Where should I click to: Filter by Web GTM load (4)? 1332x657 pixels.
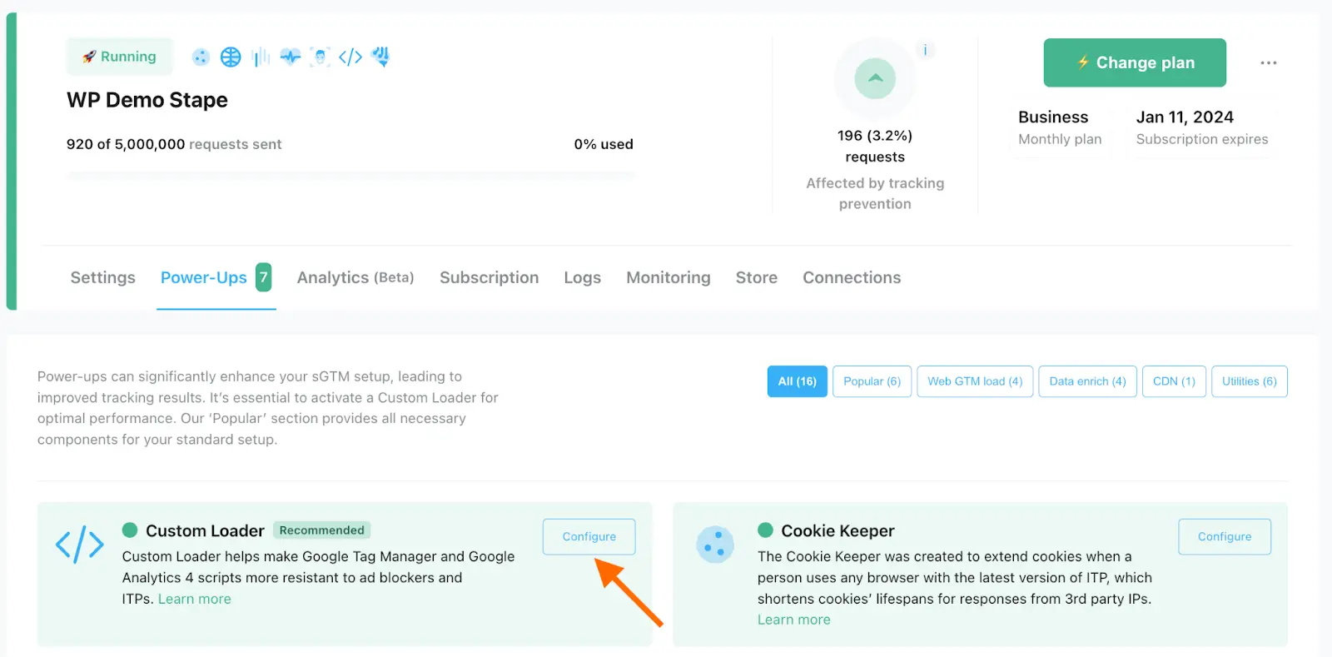[x=975, y=381]
